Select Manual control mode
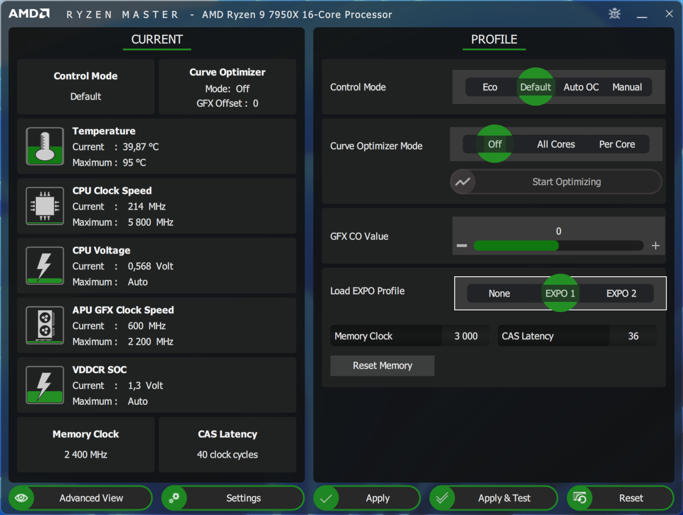683x515 pixels. (627, 87)
